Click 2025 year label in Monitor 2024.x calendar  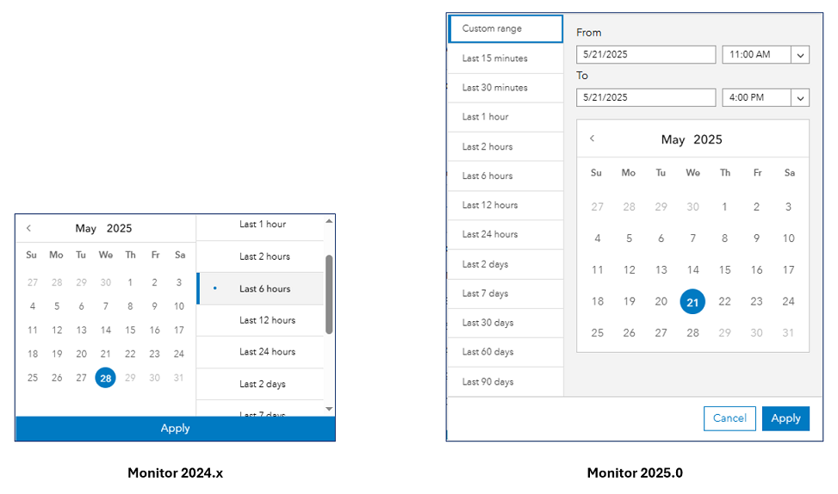[x=119, y=229]
